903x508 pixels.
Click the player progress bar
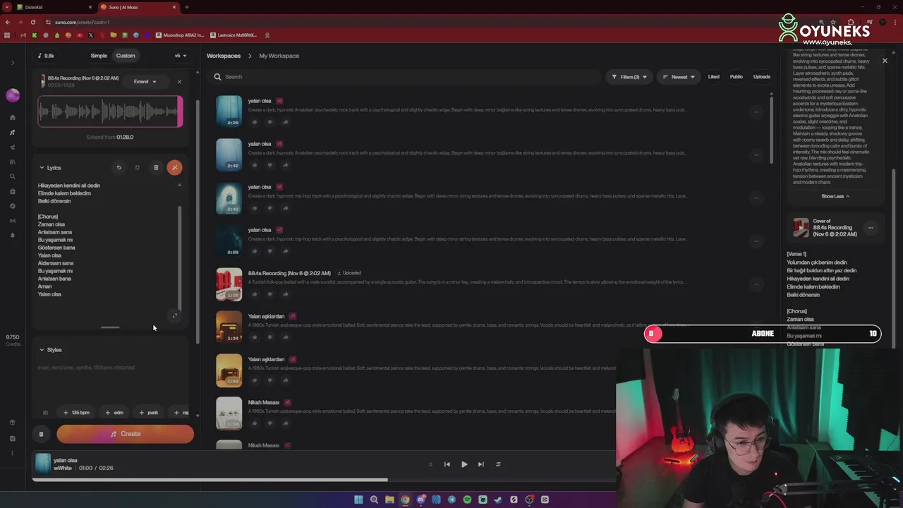coord(323,480)
